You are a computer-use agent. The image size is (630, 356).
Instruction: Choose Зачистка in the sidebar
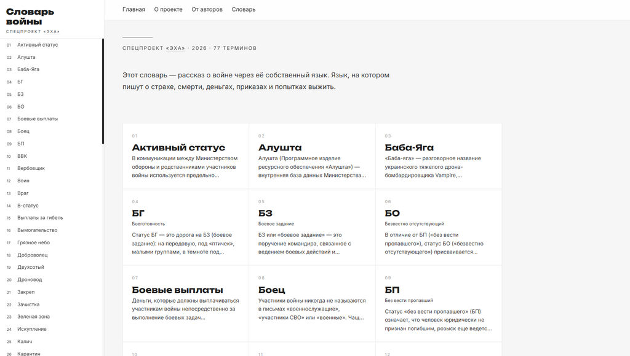(x=28, y=304)
